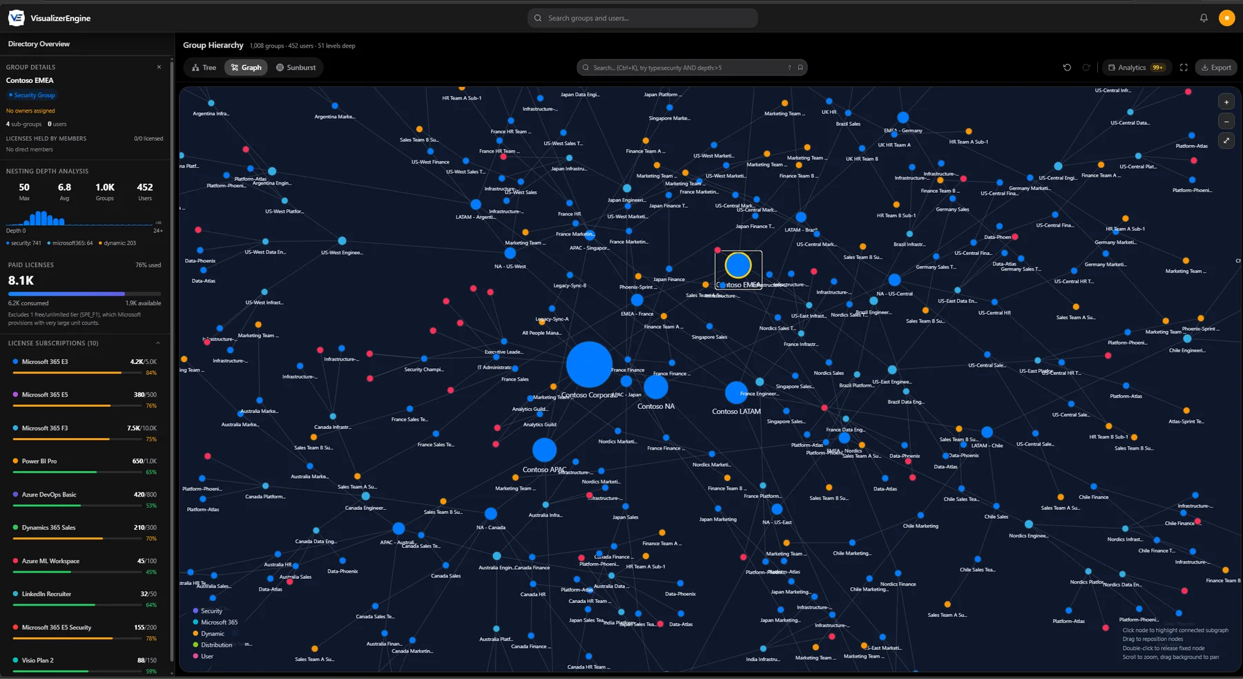The image size is (1243, 679).
Task: Close the Group Details panel
Action: (159, 67)
